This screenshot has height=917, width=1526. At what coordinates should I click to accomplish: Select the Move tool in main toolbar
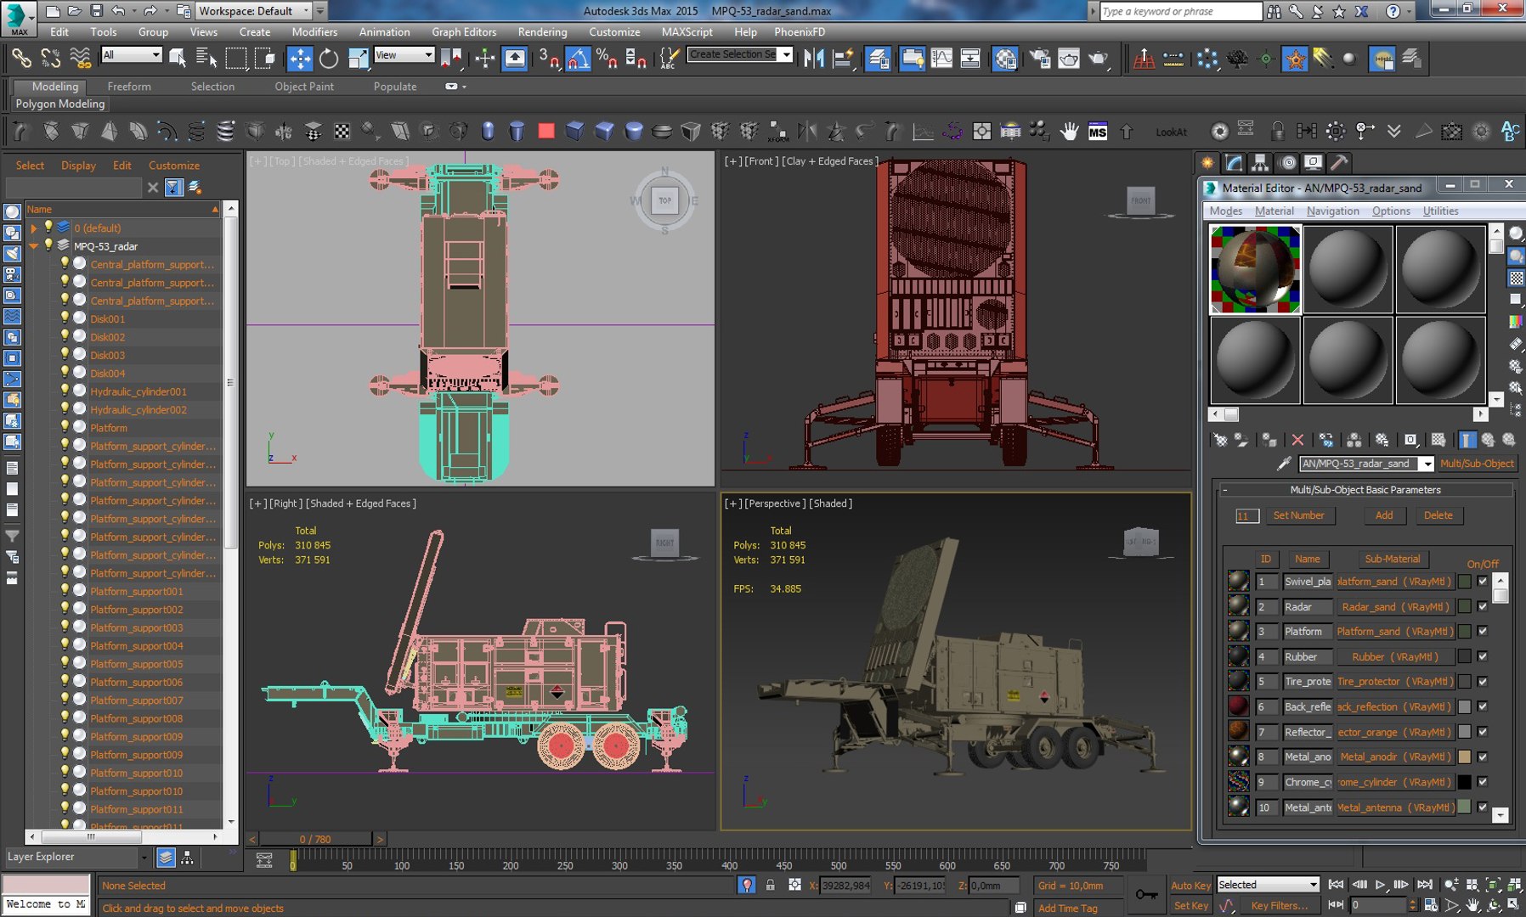coord(300,59)
